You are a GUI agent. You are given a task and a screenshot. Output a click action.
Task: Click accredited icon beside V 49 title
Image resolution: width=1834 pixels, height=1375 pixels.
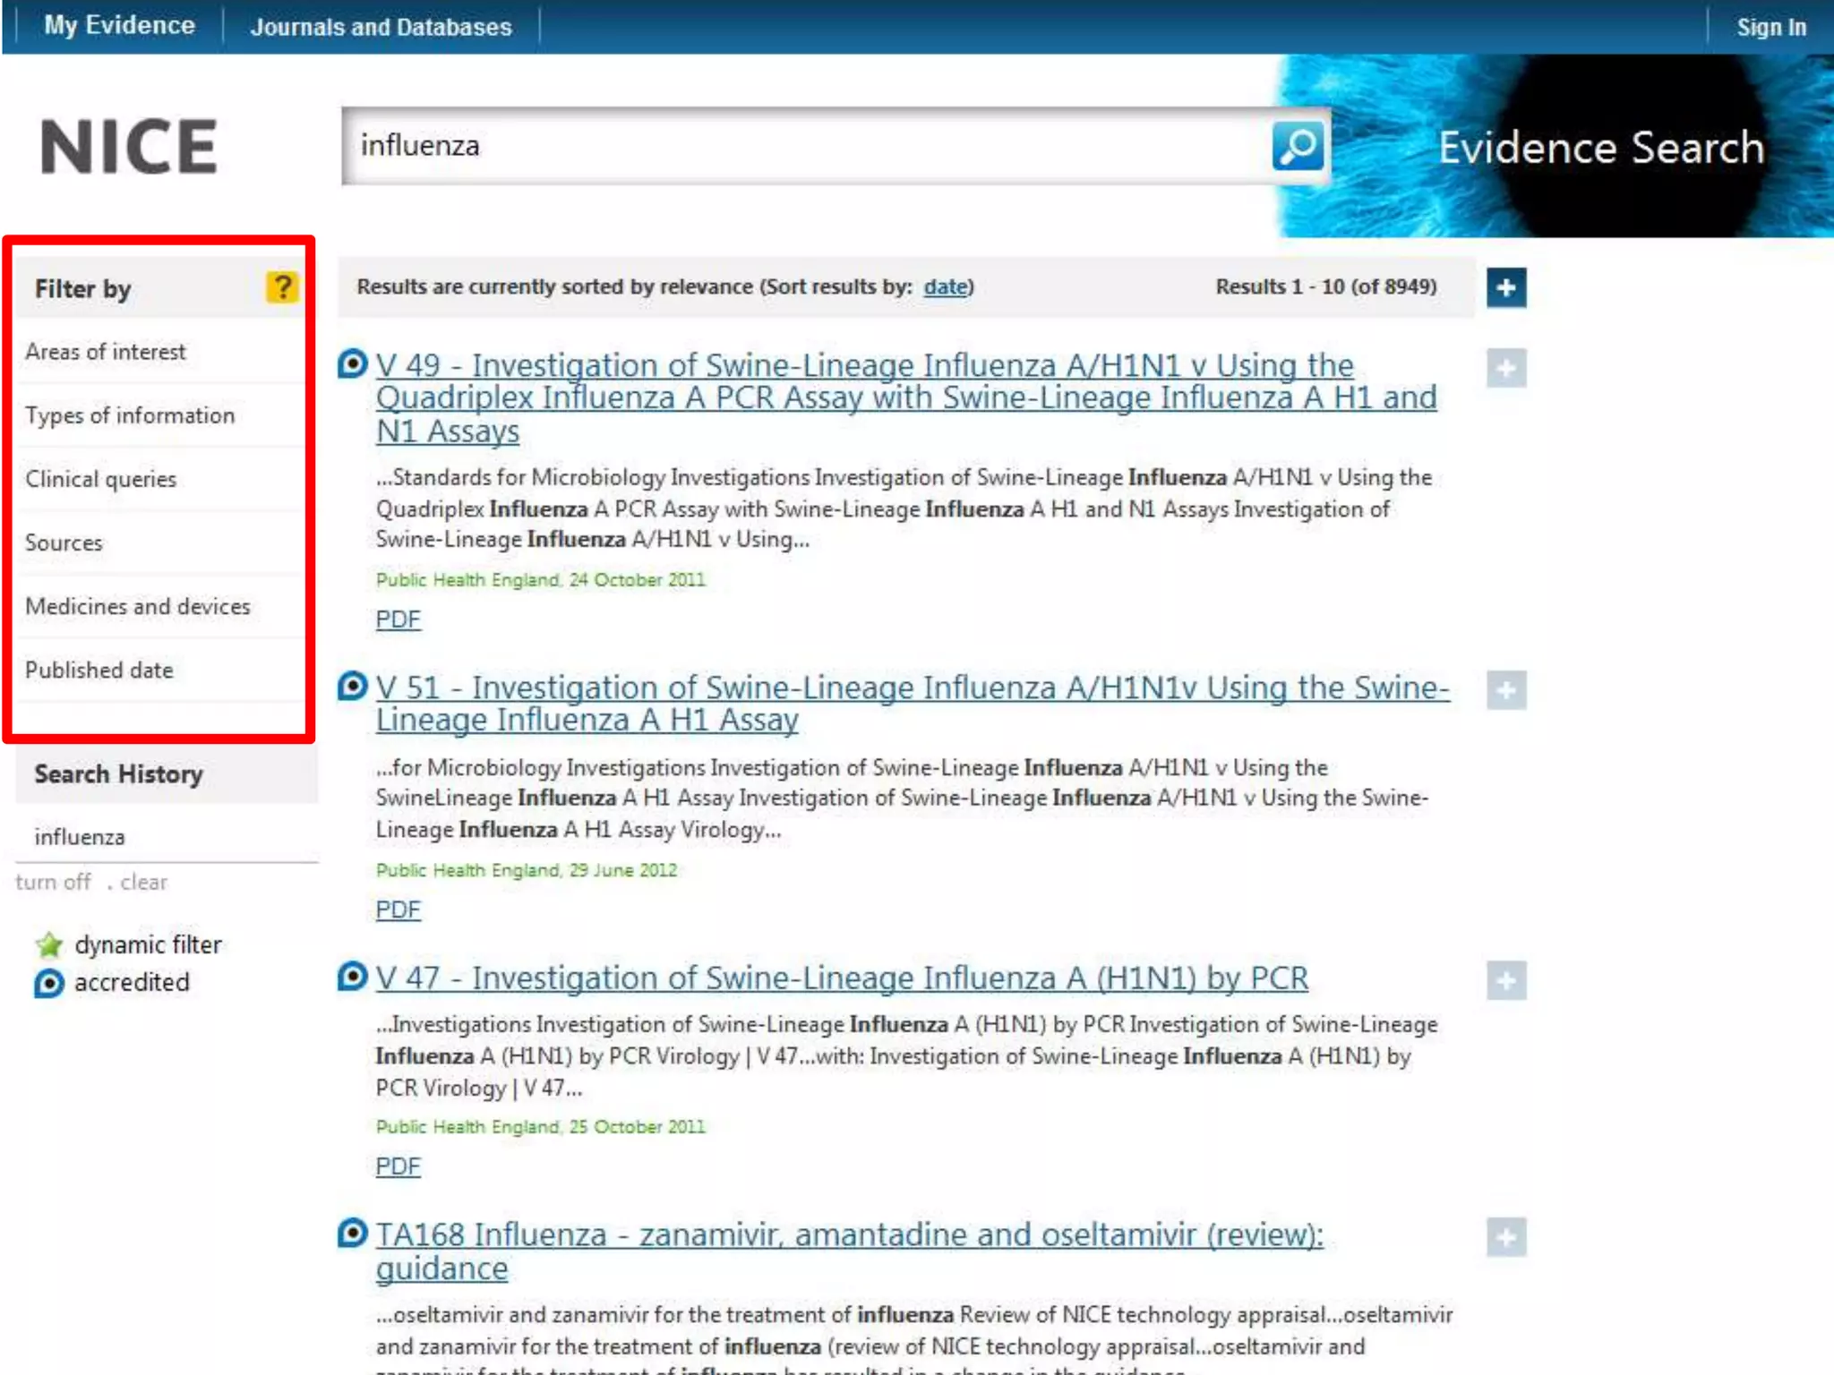(353, 363)
